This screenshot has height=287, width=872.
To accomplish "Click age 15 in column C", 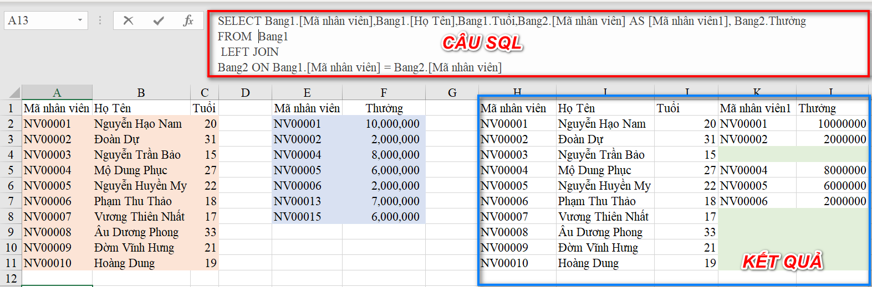I will 205,154.
